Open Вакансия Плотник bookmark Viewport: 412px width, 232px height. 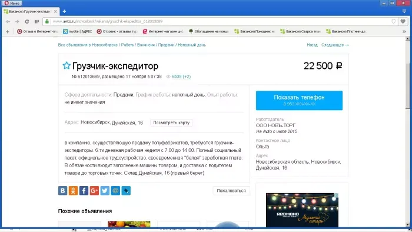[346, 31]
